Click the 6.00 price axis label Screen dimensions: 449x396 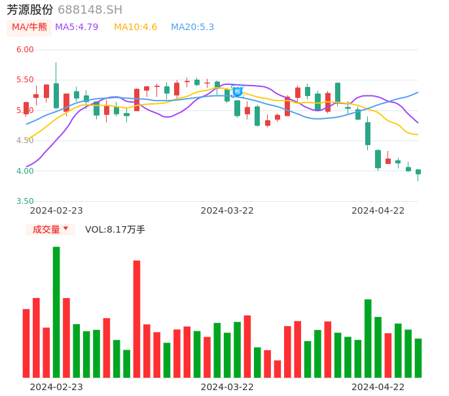pos(25,50)
